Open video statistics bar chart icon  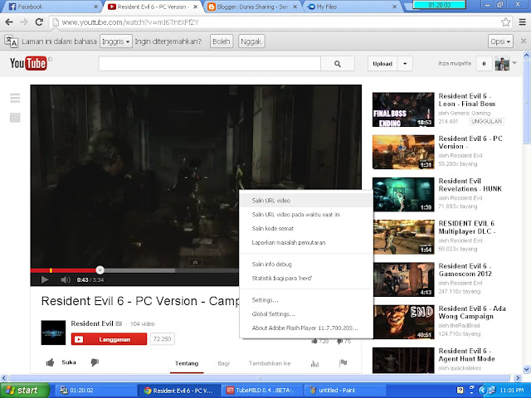(314, 363)
